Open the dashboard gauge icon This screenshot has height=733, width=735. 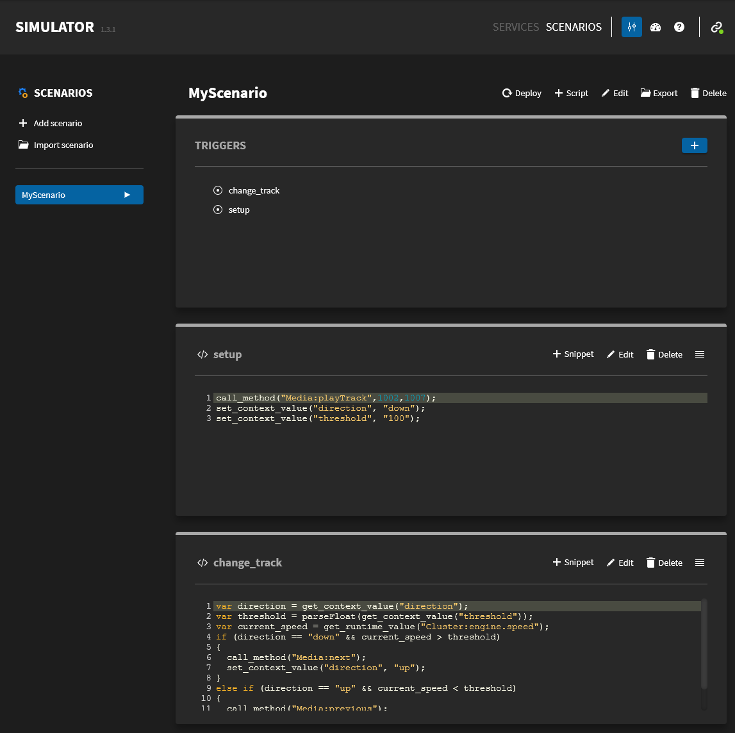click(x=655, y=27)
